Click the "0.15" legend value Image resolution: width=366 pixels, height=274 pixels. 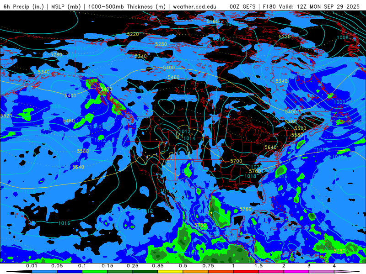click(108, 266)
